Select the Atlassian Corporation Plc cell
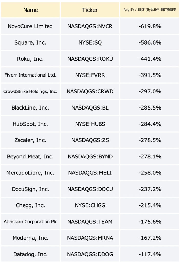 pos(30,222)
